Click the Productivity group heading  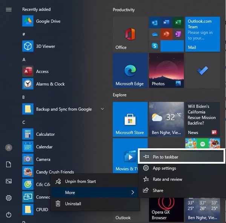point(124,10)
